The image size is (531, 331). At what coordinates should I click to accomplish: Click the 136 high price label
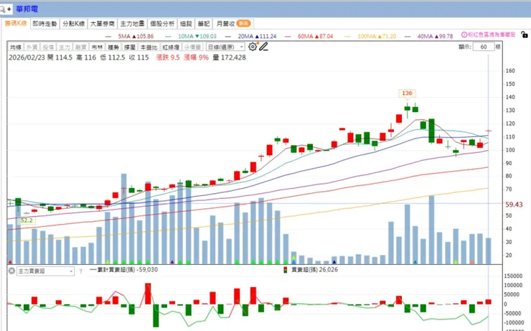407,93
